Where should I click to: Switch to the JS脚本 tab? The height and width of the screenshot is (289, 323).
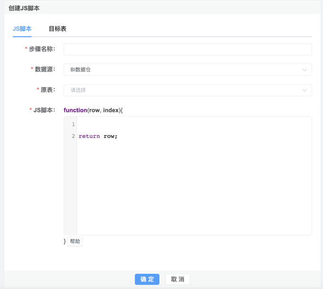point(22,29)
